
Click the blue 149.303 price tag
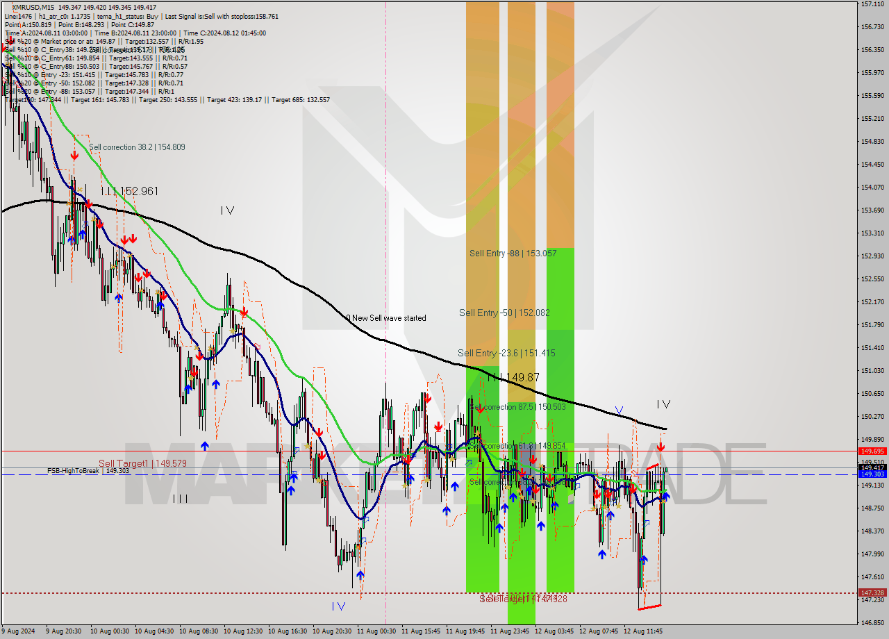coord(872,474)
